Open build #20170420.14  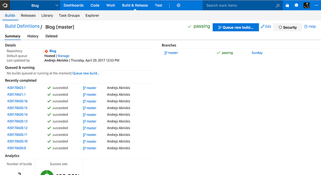coord(17,115)
